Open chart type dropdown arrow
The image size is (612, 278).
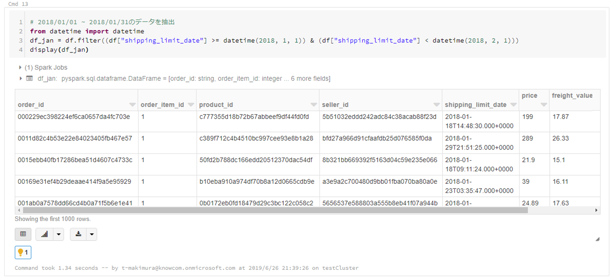coord(58,234)
